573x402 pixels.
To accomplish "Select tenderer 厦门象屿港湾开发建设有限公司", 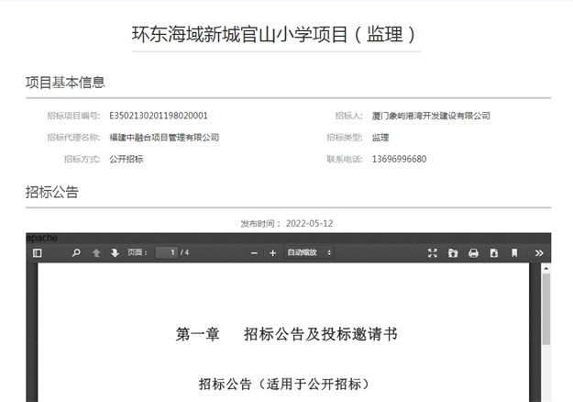I will point(431,116).
